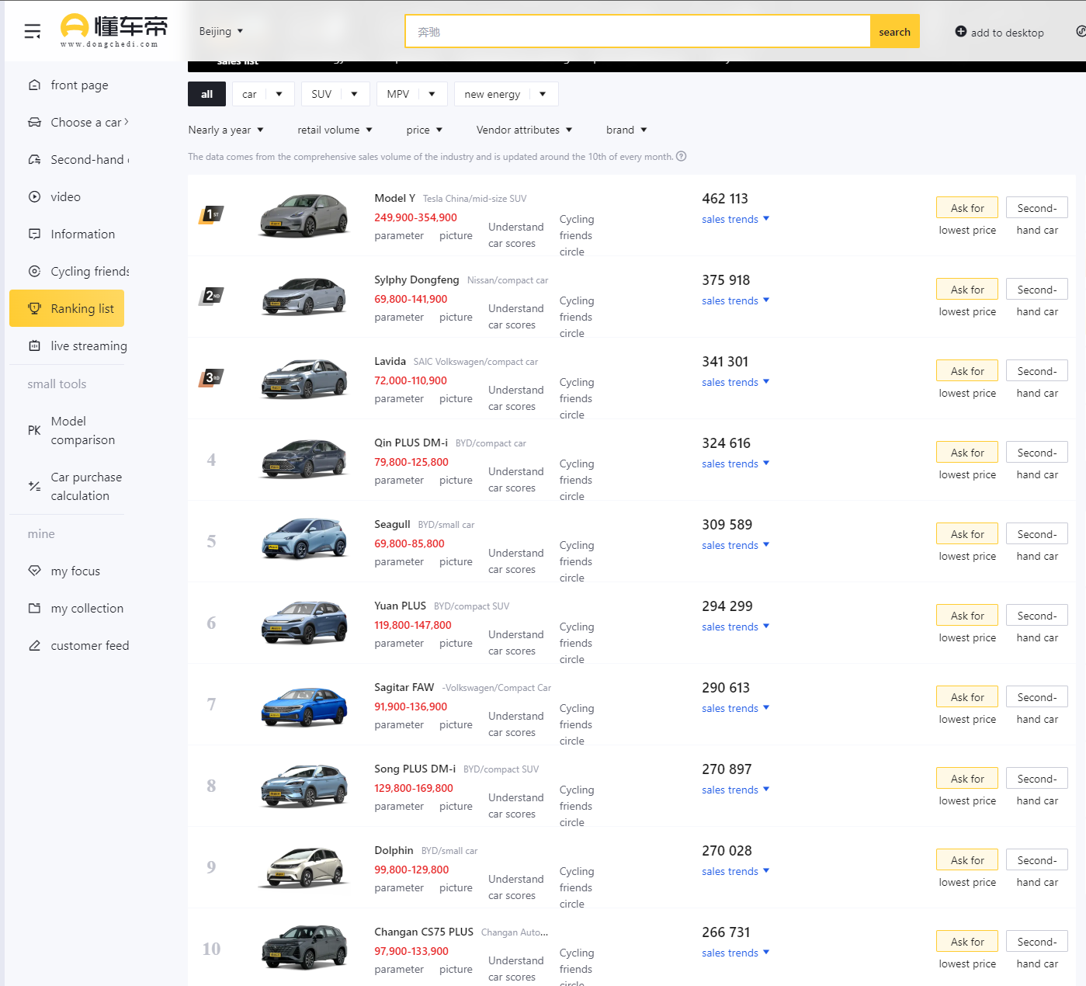Screen dimensions: 1086x986
Task: Click price range 119,800-147,800 of Yuan PLUS
Action: pos(413,625)
